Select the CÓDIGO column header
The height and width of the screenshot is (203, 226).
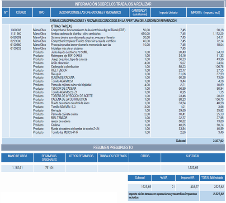[x=21, y=12]
